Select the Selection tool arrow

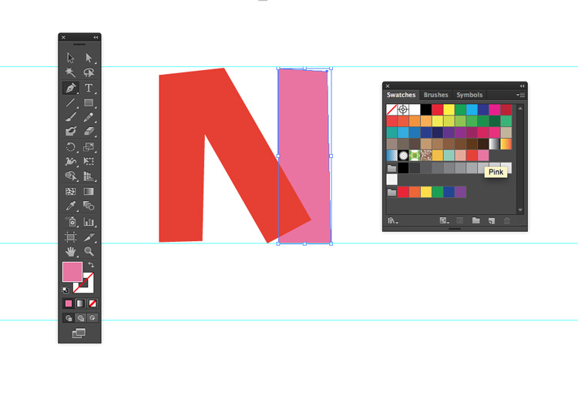pyautogui.click(x=70, y=58)
